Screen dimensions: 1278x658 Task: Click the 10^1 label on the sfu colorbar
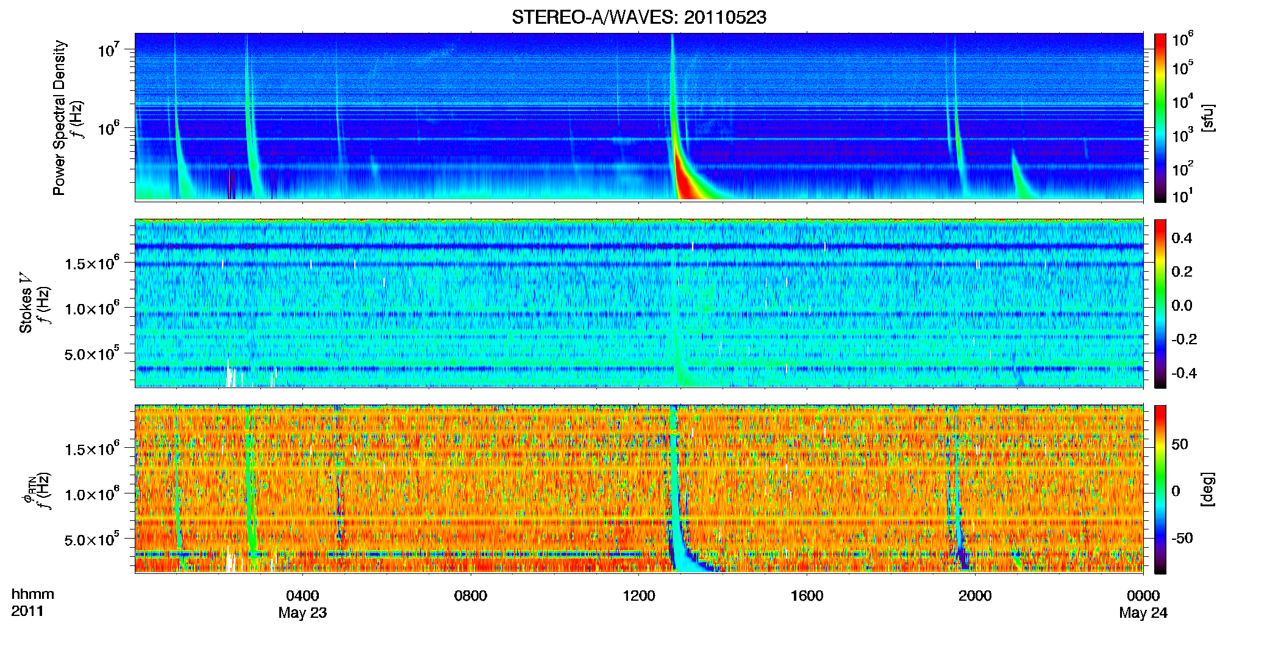pos(1183,196)
